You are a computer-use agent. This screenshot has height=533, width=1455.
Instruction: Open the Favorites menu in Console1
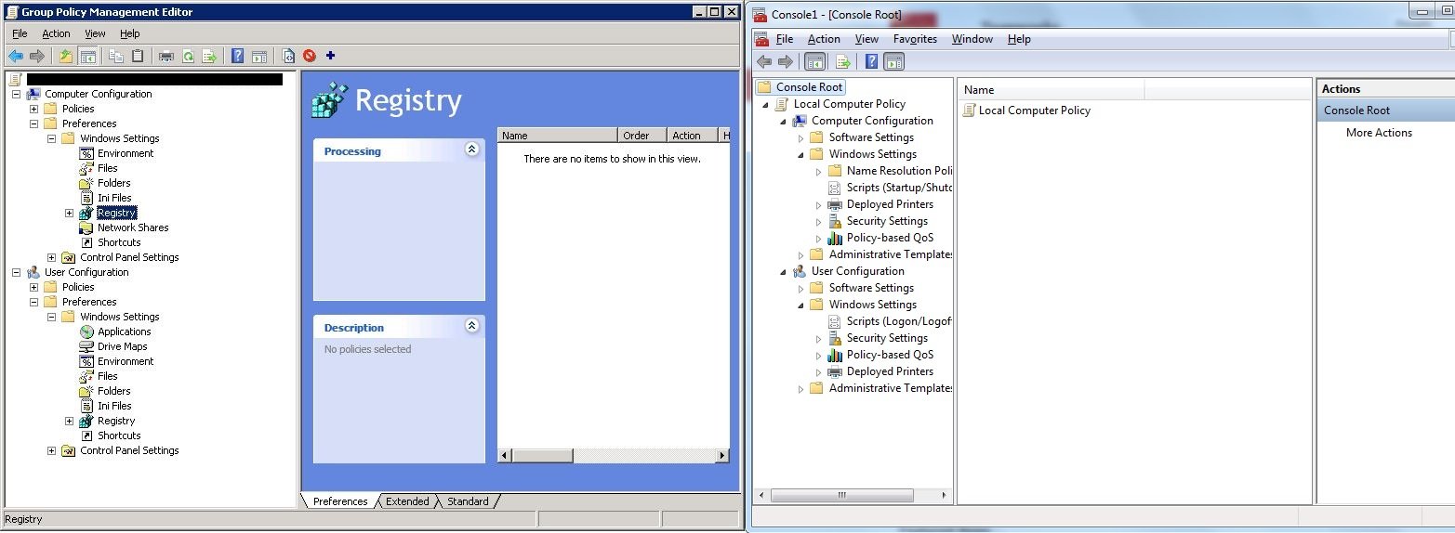pos(915,39)
